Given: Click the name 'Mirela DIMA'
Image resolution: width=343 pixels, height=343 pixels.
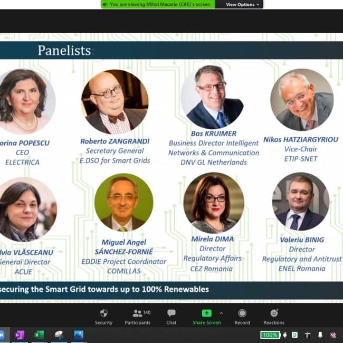Looking at the screenshot, I should (x=213, y=239).
